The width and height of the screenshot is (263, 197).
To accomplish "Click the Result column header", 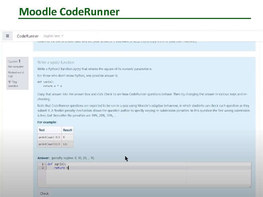I will point(68,130).
